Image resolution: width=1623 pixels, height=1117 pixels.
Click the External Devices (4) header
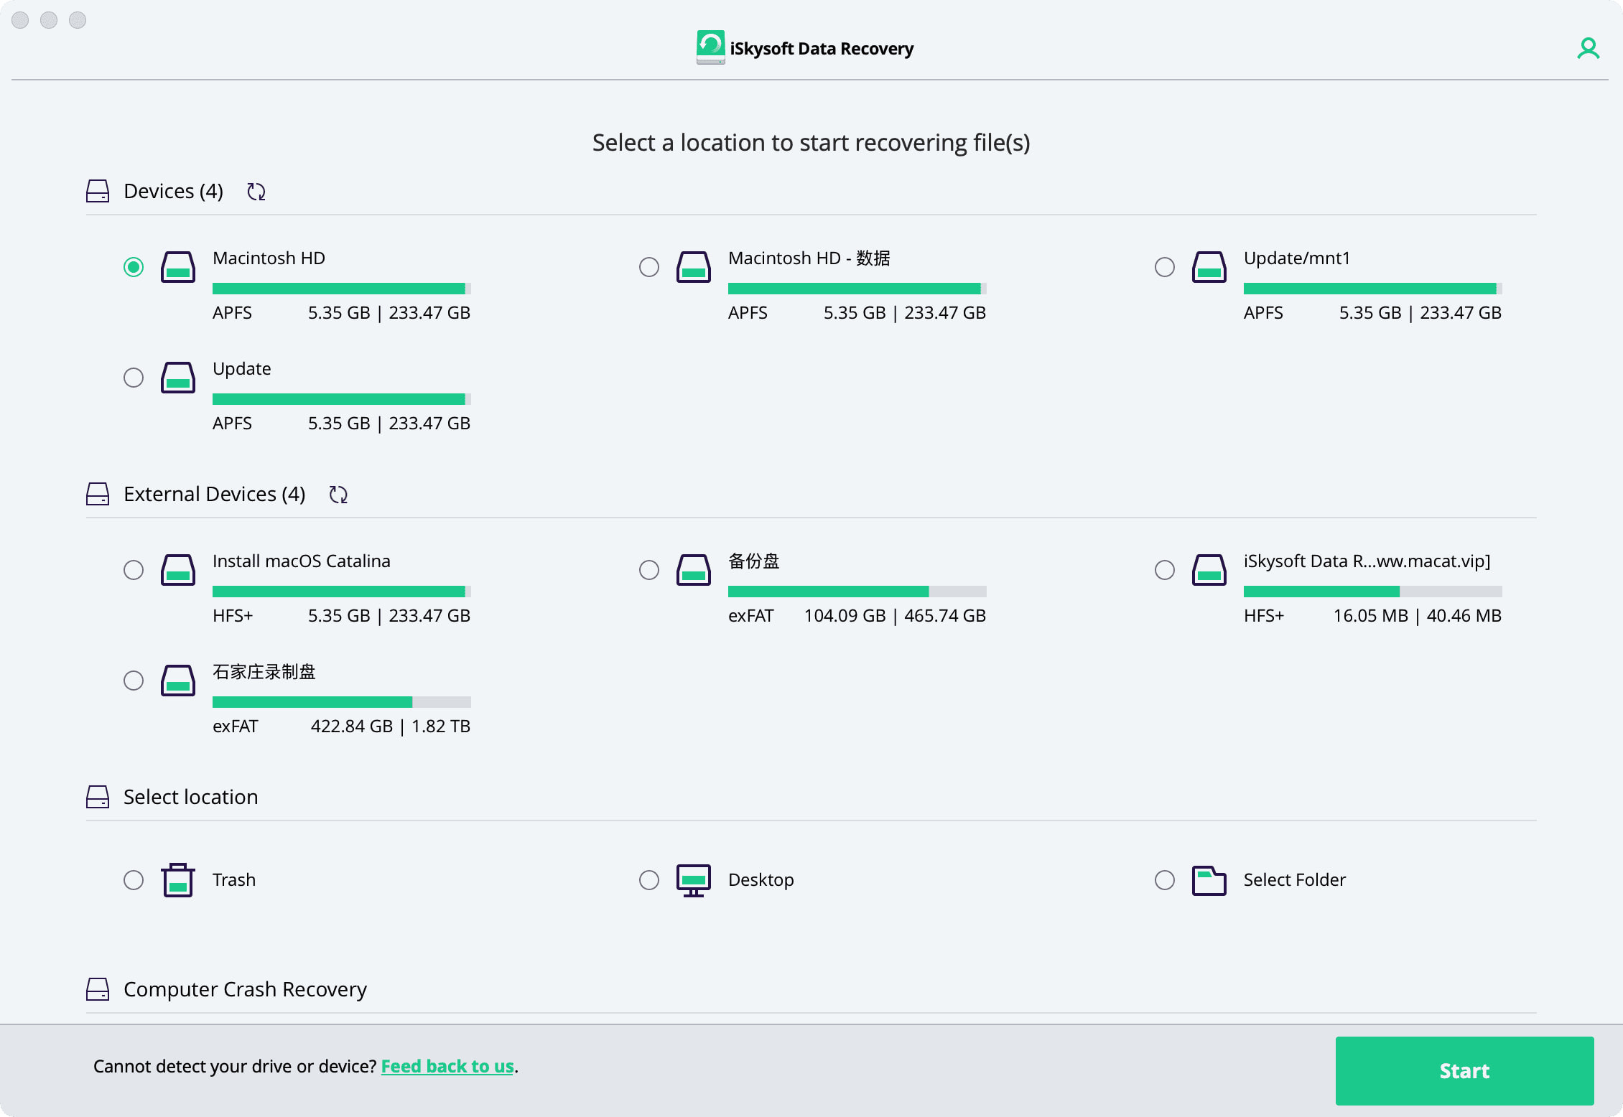(x=214, y=494)
